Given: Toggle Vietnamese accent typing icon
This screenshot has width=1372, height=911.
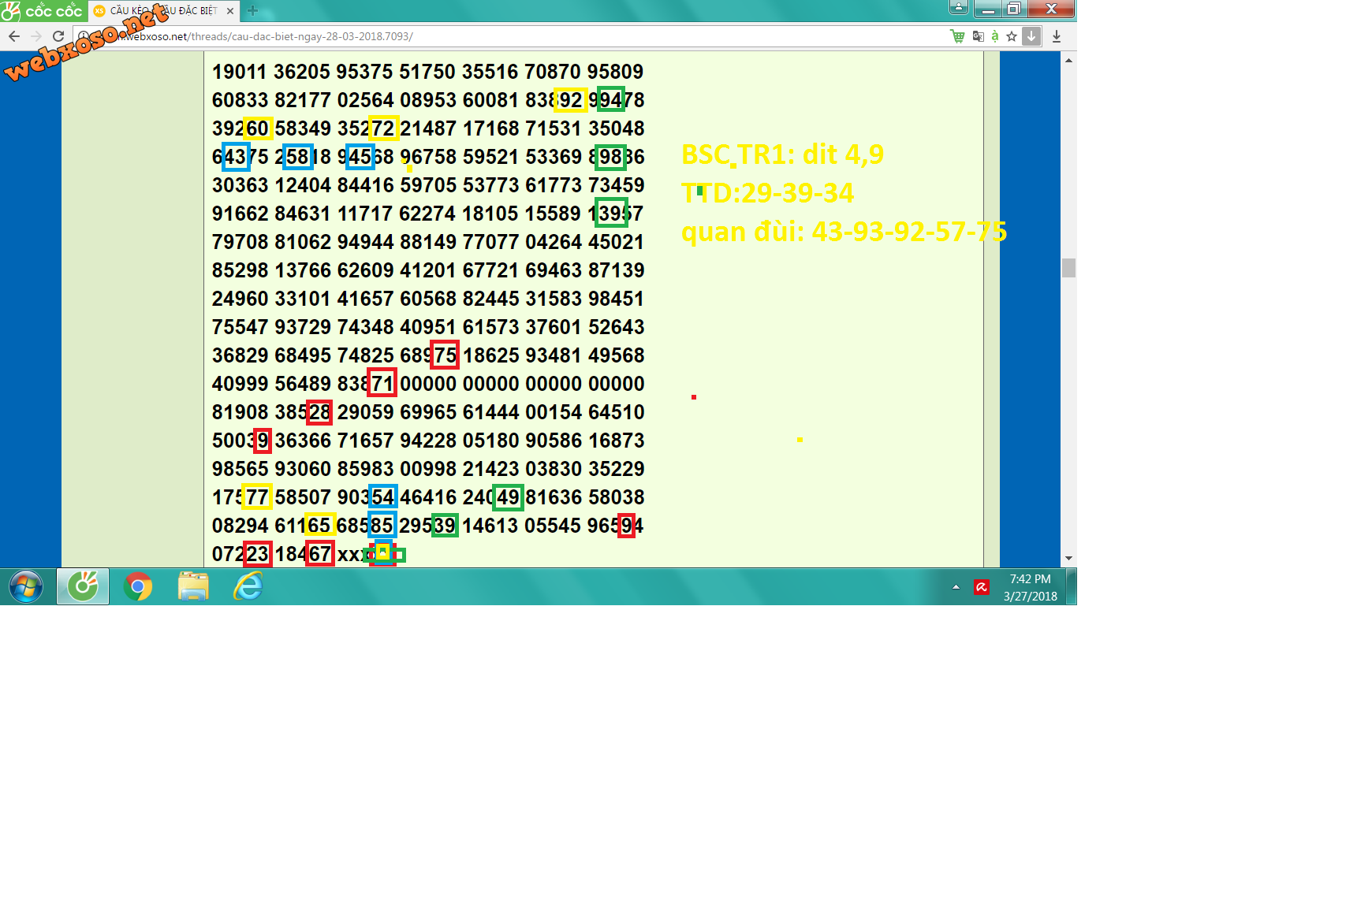Looking at the screenshot, I should click(x=995, y=36).
